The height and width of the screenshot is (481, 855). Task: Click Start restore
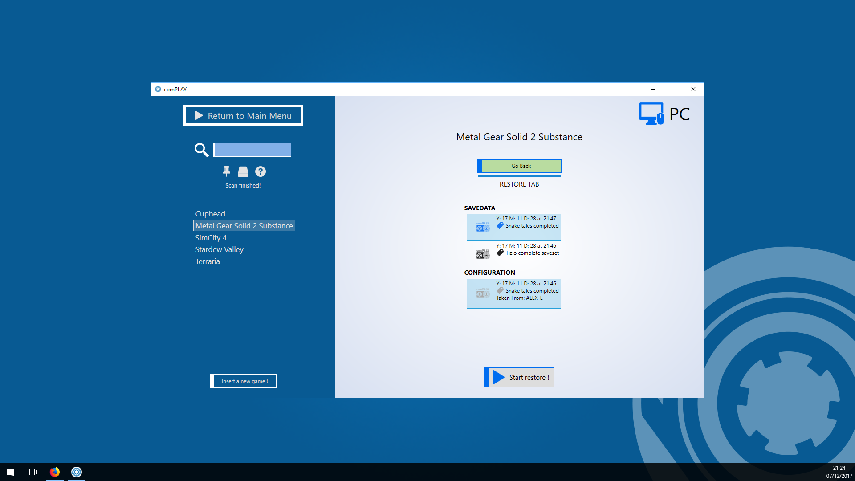click(519, 377)
